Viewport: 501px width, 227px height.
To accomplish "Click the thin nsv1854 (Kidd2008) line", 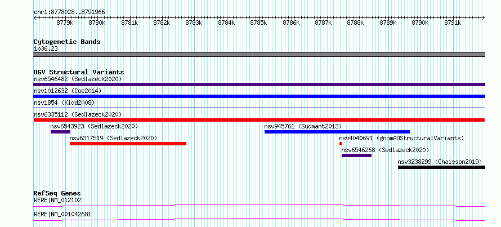I will tap(259, 108).
